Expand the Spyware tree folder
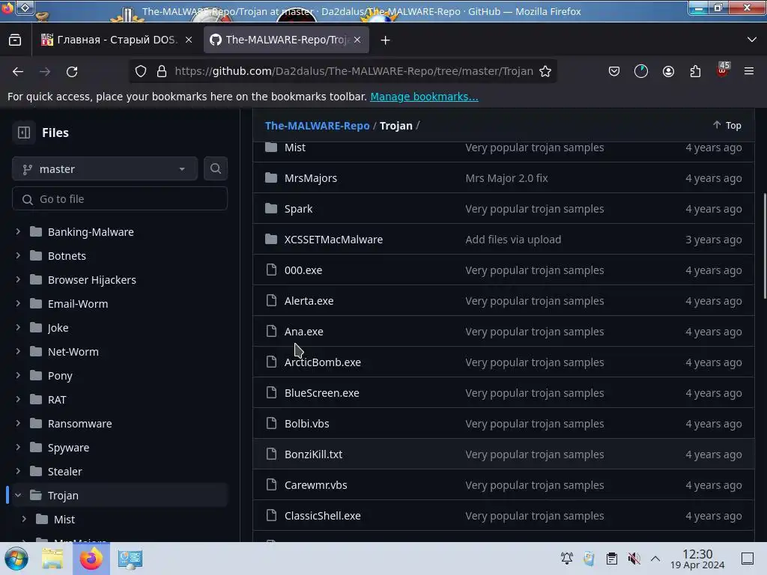The image size is (767, 575). coord(18,447)
